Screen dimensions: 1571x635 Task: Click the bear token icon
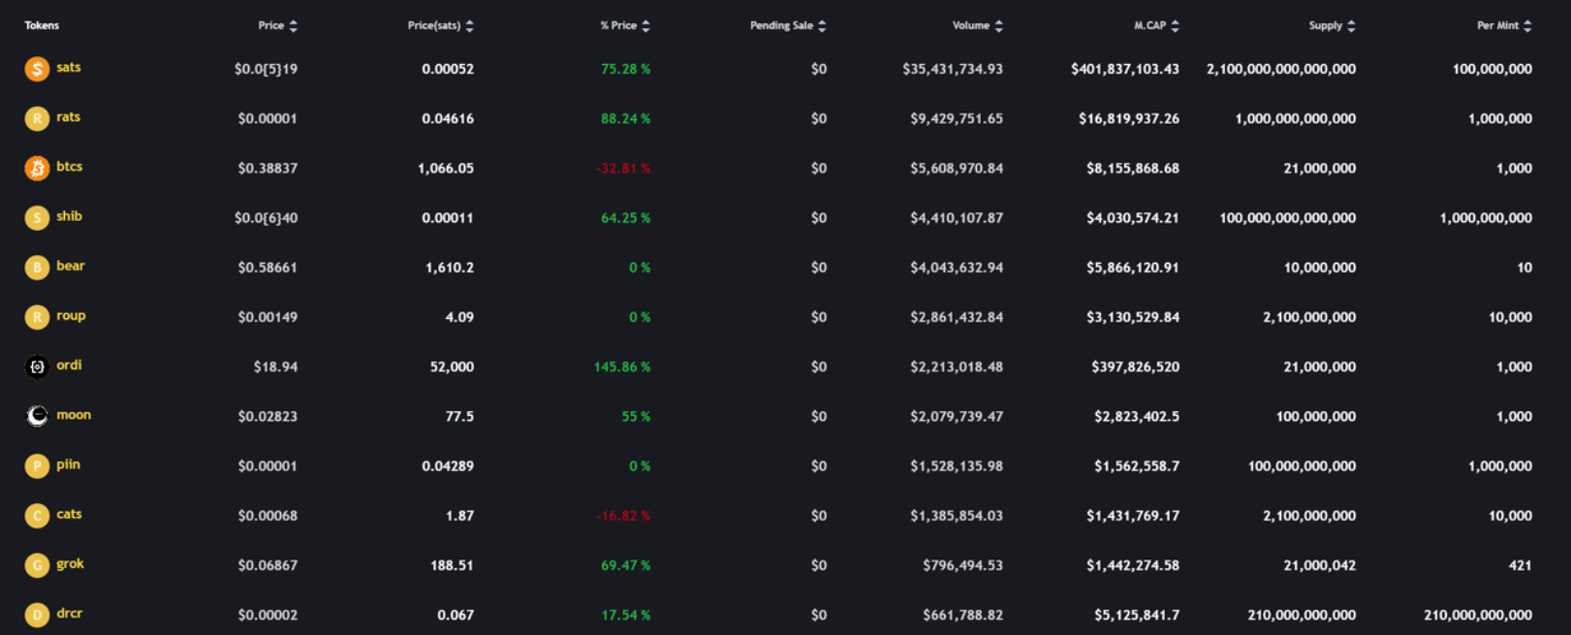click(37, 268)
